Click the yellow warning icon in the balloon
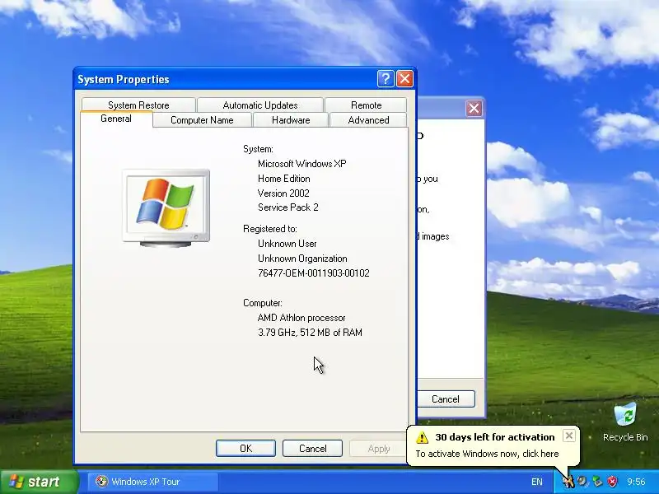Screen dimensions: 659x494 tap(422, 437)
